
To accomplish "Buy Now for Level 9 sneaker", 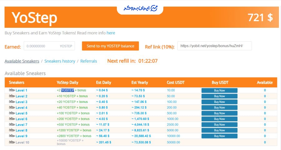I will (x=219, y=136).
